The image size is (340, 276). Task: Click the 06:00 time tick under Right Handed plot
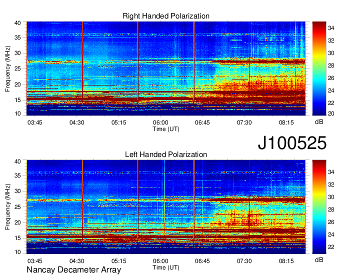pyautogui.click(x=160, y=122)
